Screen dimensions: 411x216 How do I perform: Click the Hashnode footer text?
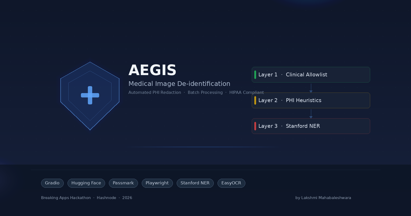click(x=106, y=198)
